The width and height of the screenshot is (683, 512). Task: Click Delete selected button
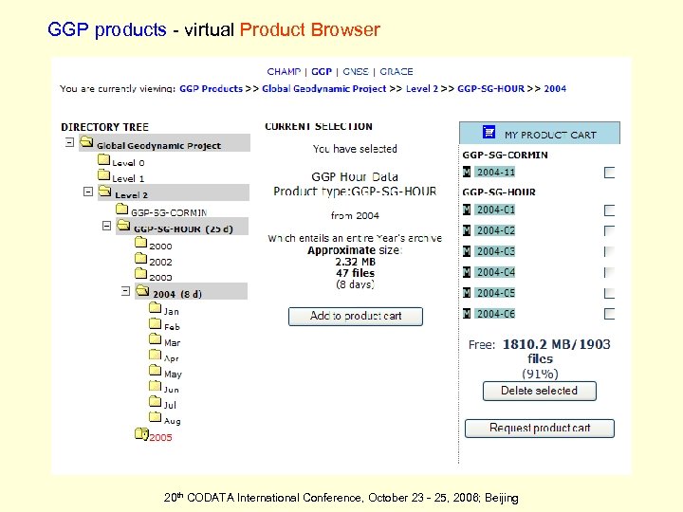click(539, 391)
